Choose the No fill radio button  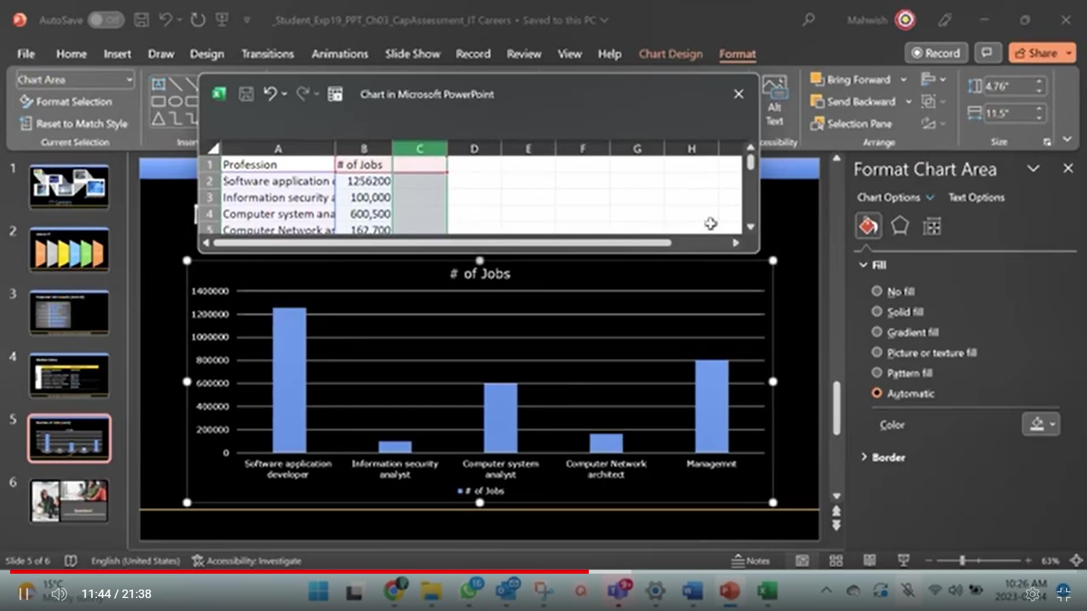click(877, 291)
